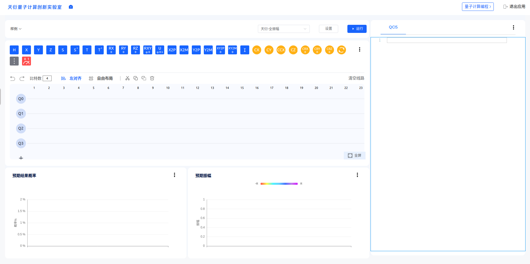Click 清空线路 to clear circuit

pyautogui.click(x=356, y=78)
